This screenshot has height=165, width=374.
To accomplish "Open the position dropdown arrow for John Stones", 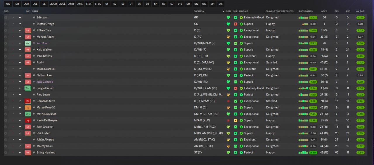I will coord(20,56).
